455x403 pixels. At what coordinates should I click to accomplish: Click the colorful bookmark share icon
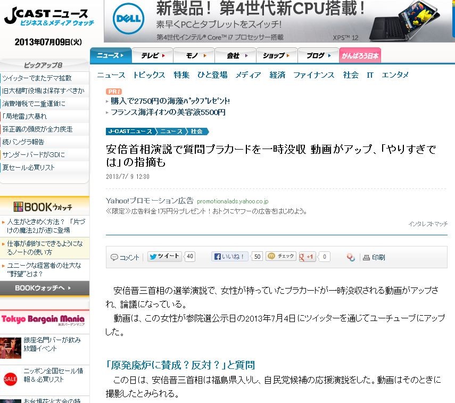tap(351, 257)
